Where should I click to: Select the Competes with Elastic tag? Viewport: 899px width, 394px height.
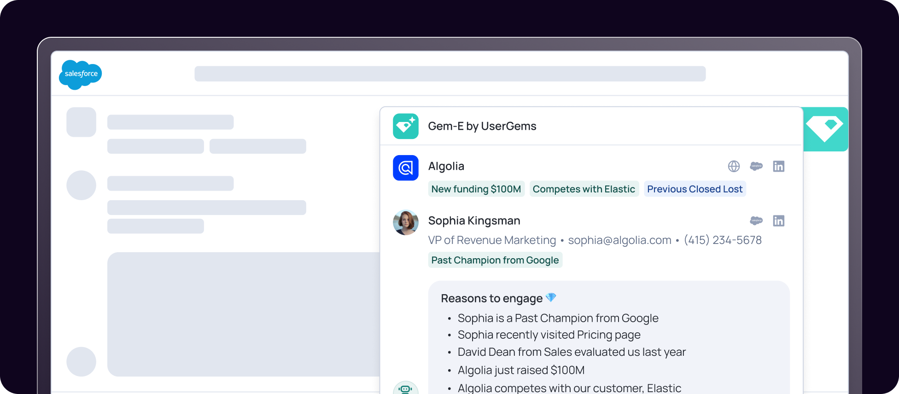click(584, 189)
